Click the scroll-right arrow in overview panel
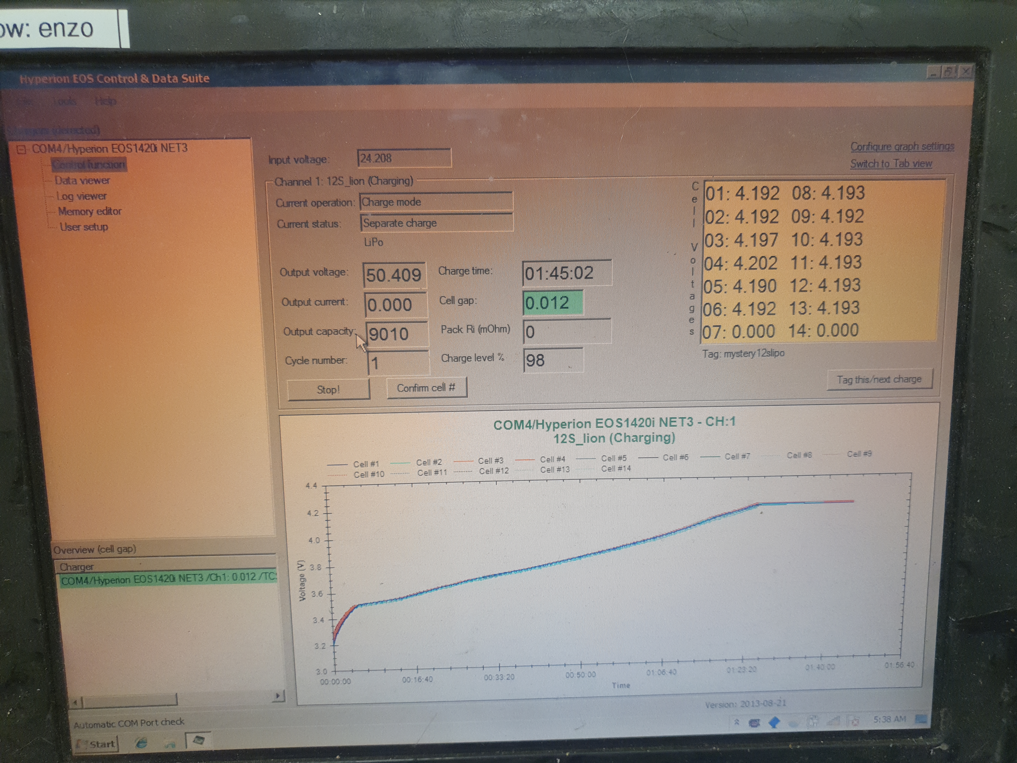The height and width of the screenshot is (763, 1017). 278,696
